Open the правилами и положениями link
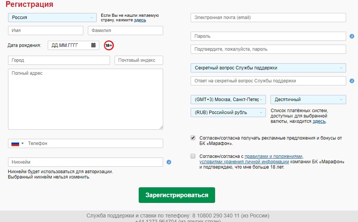The width and height of the screenshot is (358, 222). coord(274,156)
